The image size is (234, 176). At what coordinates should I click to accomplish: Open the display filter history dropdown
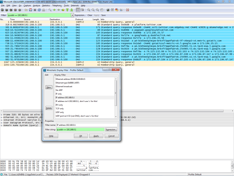(73, 15)
